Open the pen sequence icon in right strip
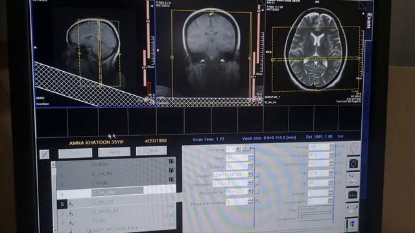415x233 pixels. tap(353, 209)
